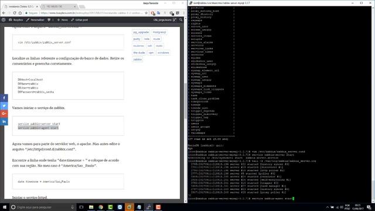The height and width of the screenshot is (211, 375).
Task: Open Task View on the taskbar
Action: coord(81,207)
